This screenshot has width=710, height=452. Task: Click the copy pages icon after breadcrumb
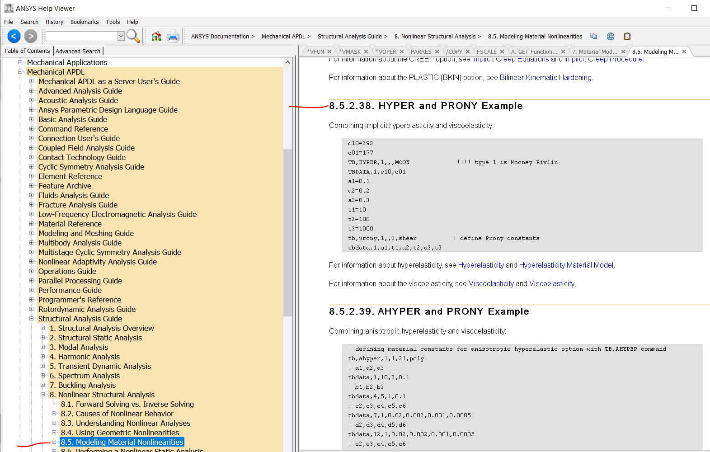point(594,36)
